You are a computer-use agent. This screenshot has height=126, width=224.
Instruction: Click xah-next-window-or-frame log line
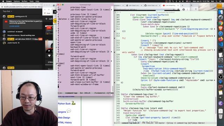[x=84, y=84]
